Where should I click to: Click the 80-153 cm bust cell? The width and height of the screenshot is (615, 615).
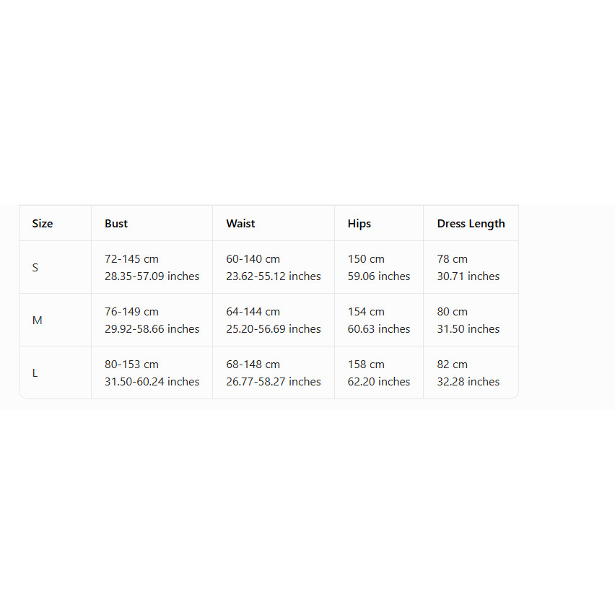152,372
